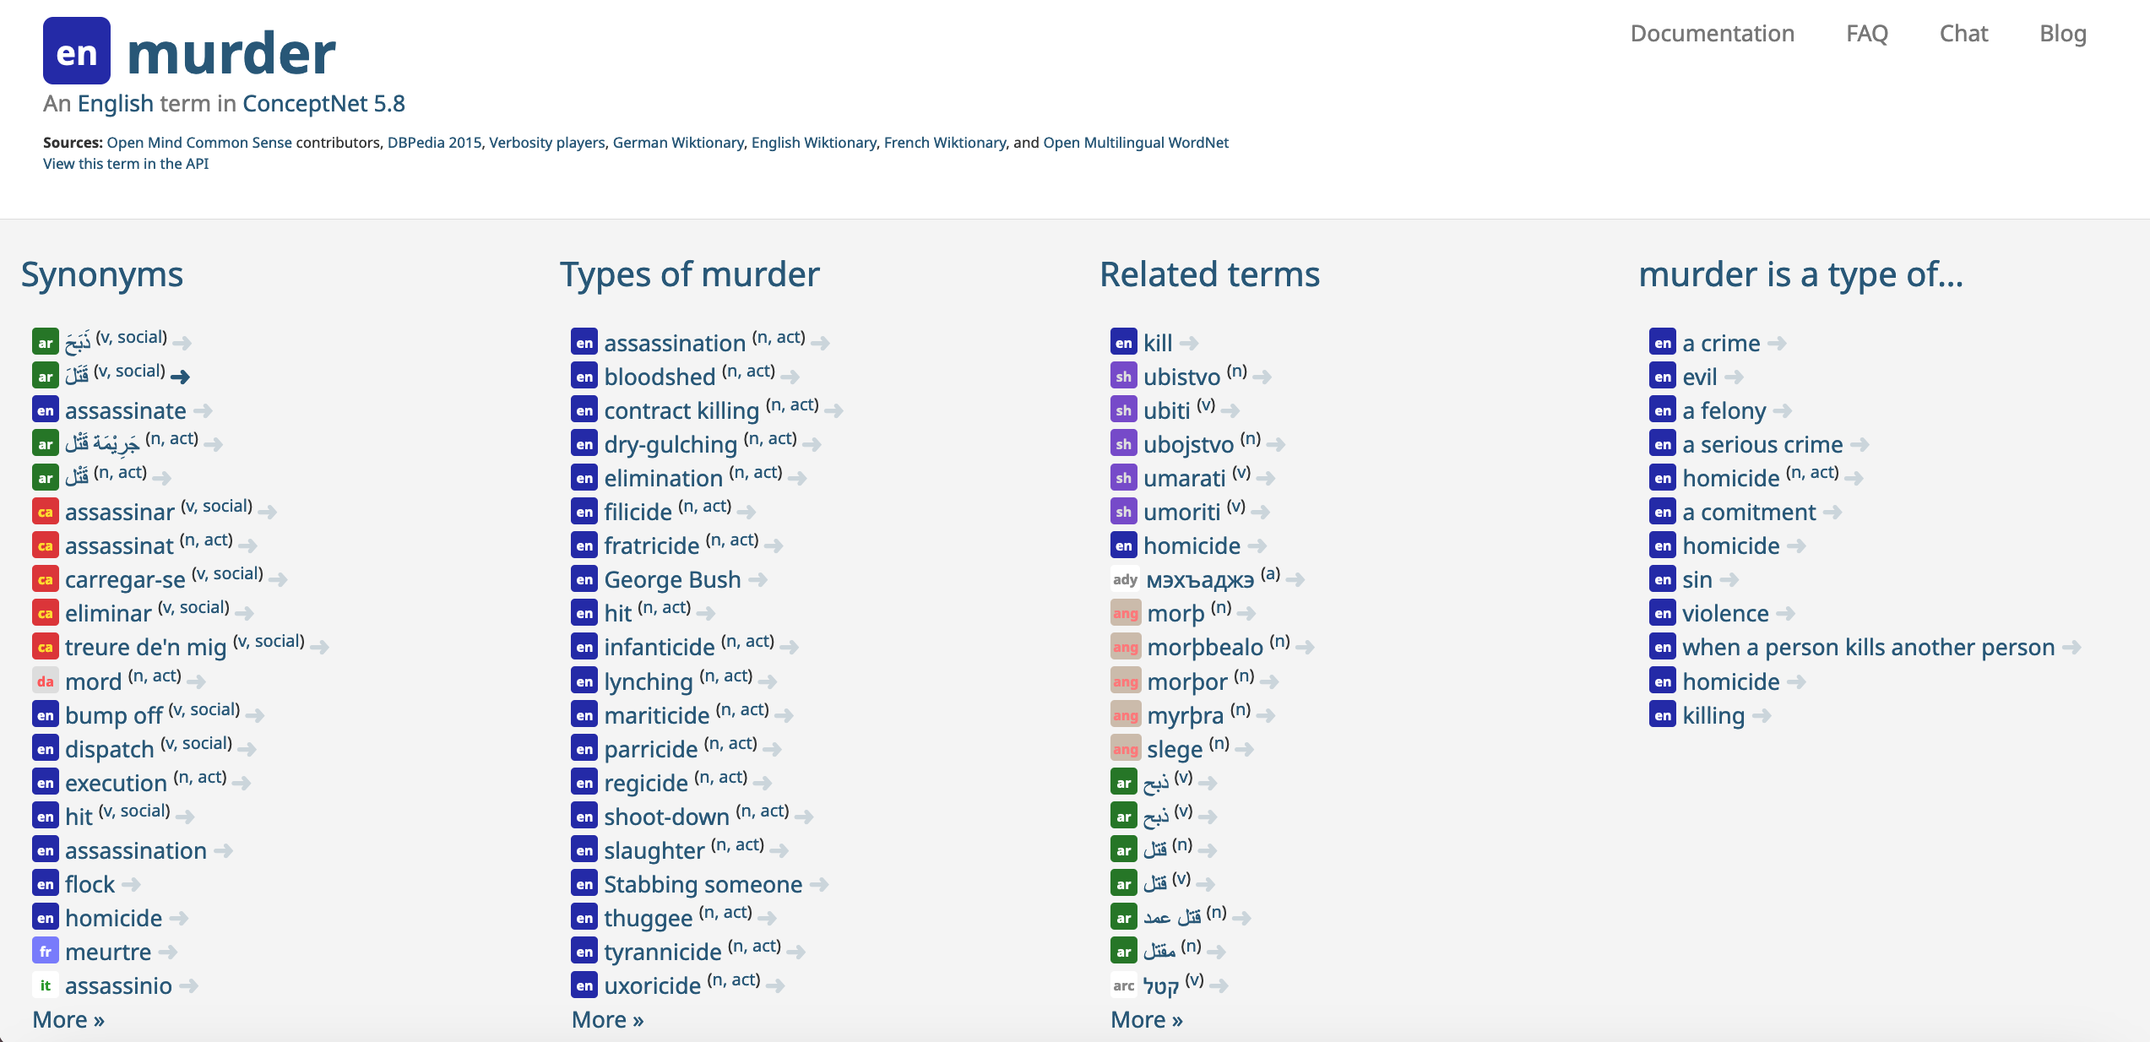
Task: Click the 'fr' language badge beside meurtre
Action: [46, 952]
